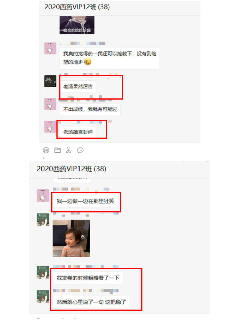Click green avatar beside 我发卷的时候 message

(x=43, y=272)
